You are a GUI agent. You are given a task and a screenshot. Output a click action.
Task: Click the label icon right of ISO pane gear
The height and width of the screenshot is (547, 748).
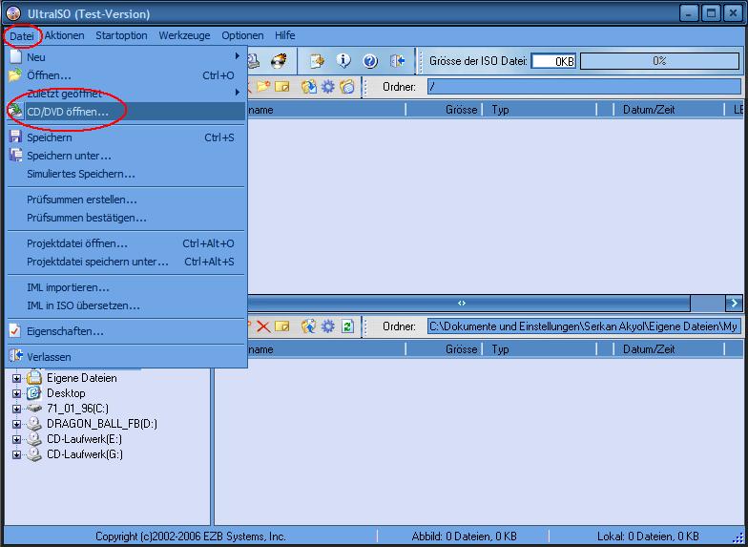(347, 86)
